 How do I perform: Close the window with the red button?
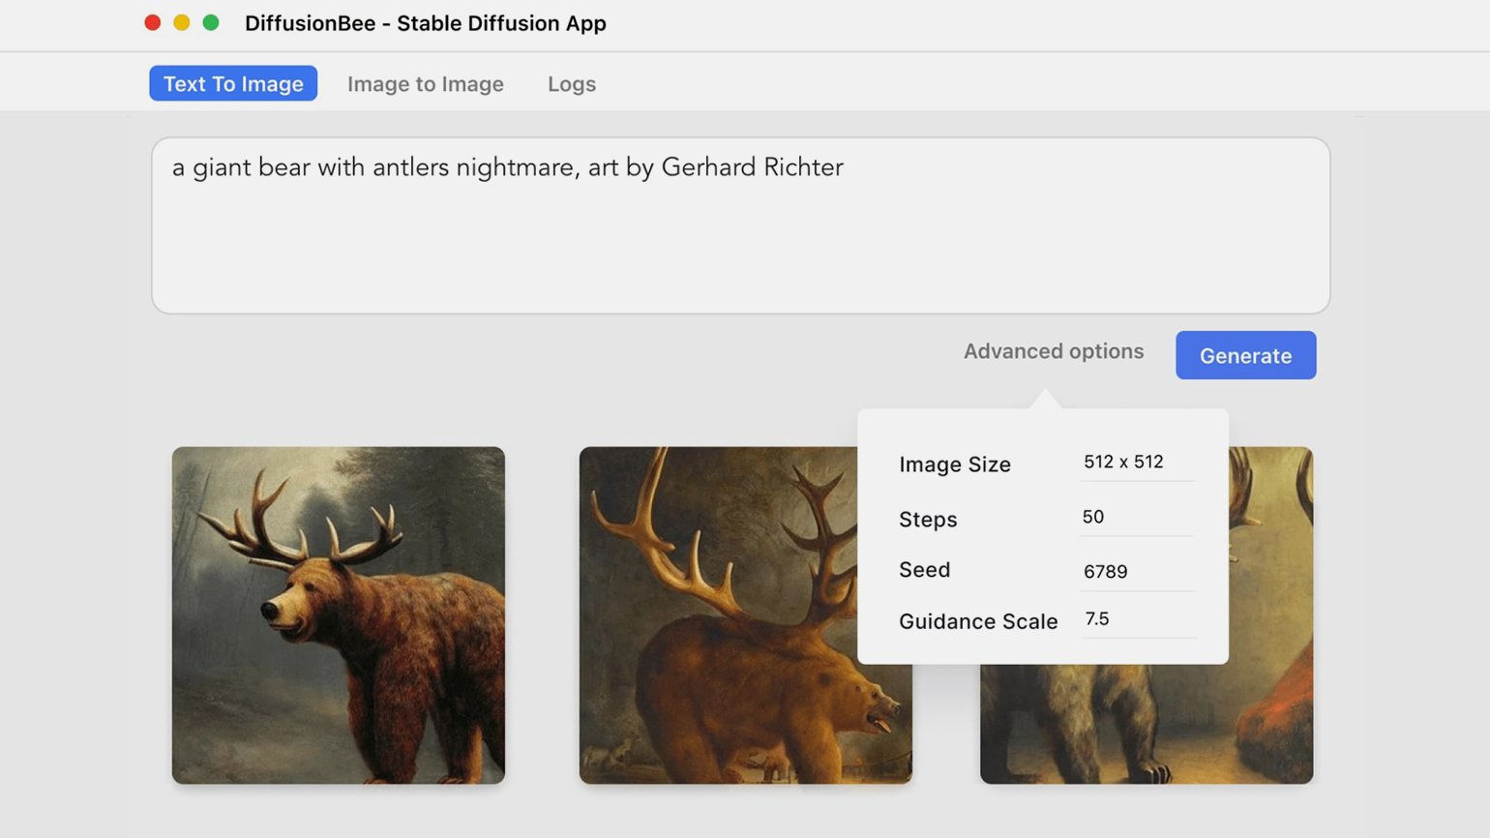click(x=152, y=23)
